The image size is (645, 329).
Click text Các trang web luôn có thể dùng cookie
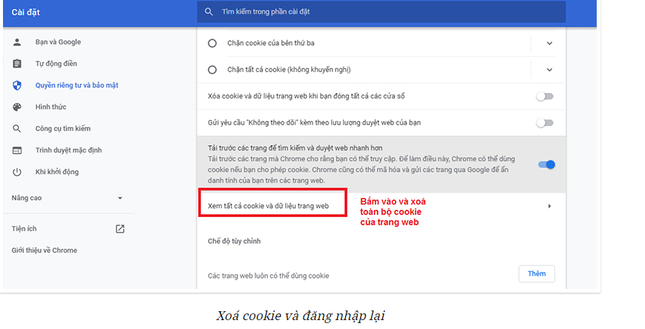tap(268, 276)
